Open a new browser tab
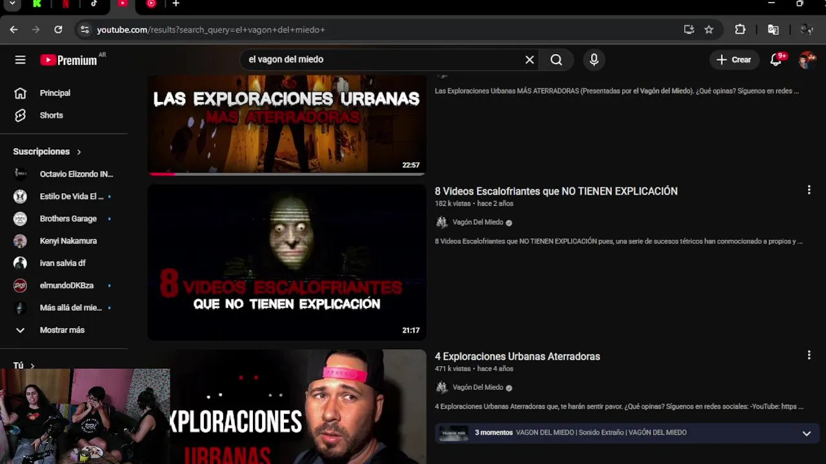Screen dimensions: 826x464 click(x=176, y=4)
